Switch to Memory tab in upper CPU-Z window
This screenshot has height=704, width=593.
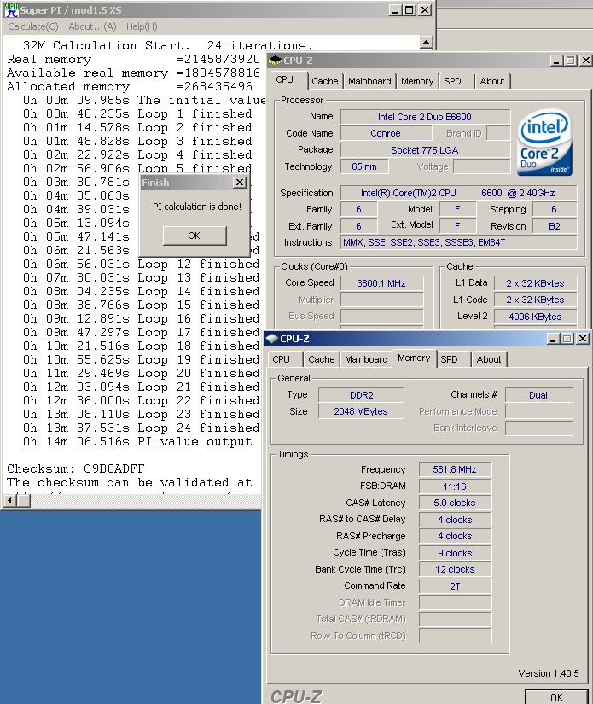click(x=417, y=81)
